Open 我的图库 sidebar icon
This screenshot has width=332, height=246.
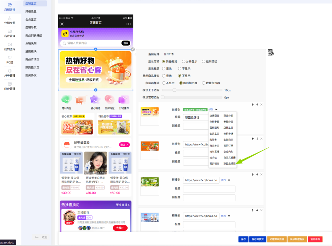coord(10,47)
